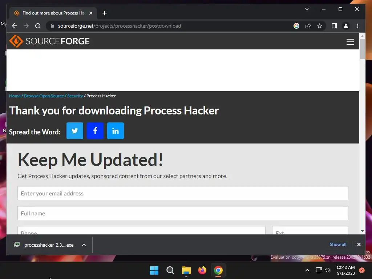Viewport: 372px width, 279px height.
Task: Open Firefox from the taskbar
Action: click(x=202, y=270)
